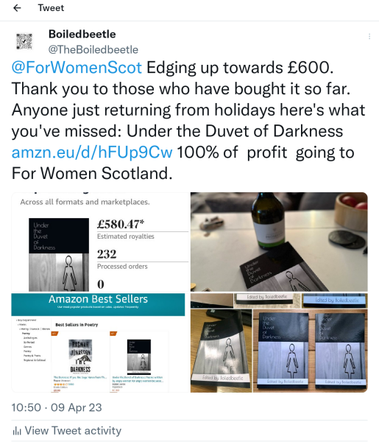Open the @ForWomenScot mention
The width and height of the screenshot is (379, 442).
coord(77,68)
